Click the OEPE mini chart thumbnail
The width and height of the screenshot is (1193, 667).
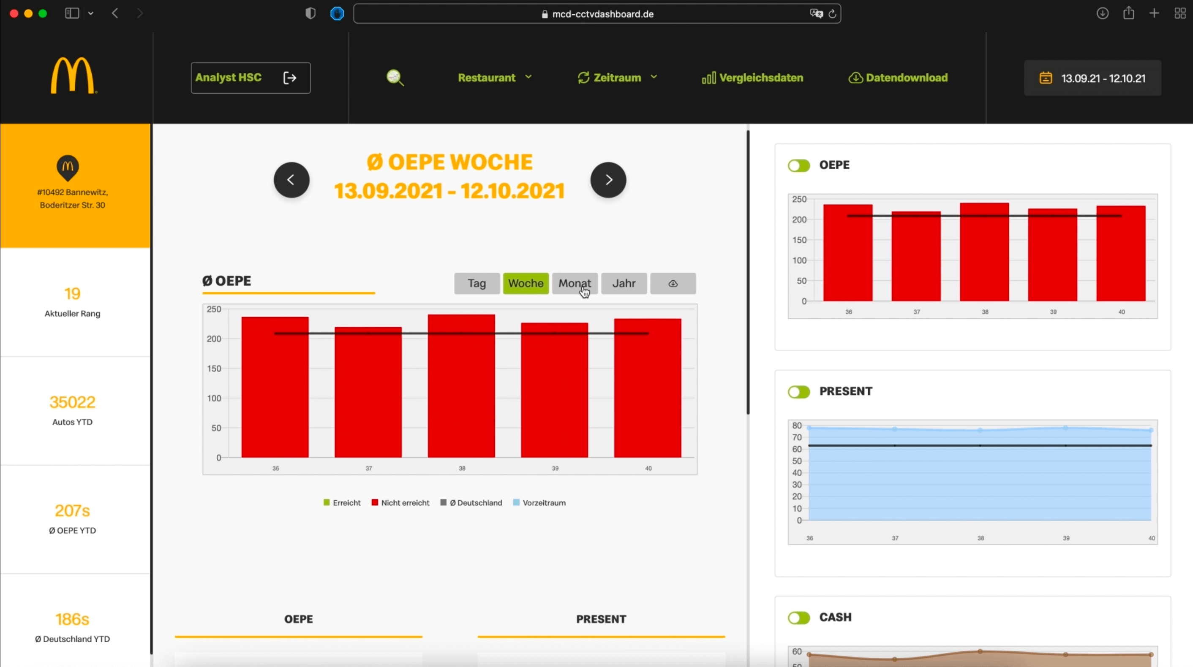pyautogui.click(x=972, y=256)
